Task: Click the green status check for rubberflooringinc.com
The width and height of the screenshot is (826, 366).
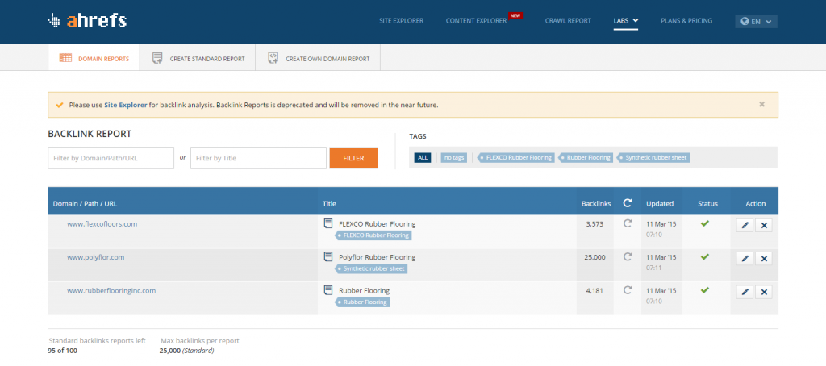Action: coord(705,289)
